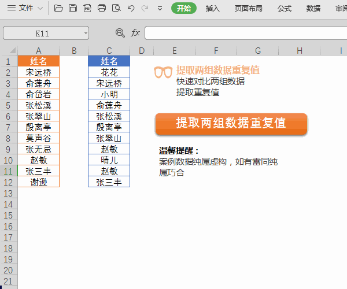Screen dimensions: 347x289
Task: Select cell containing 张无忌
Action: click(x=39, y=149)
